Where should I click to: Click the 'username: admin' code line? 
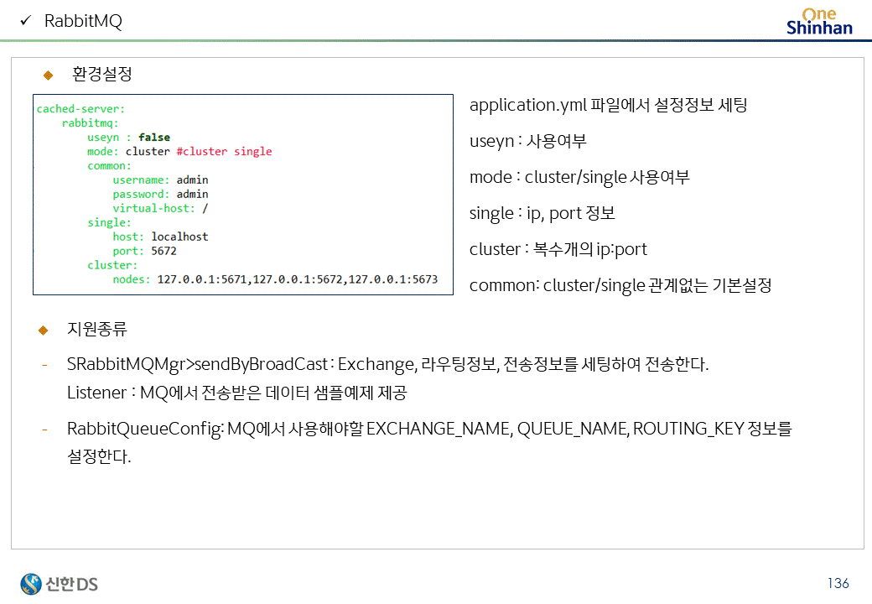[x=160, y=180]
